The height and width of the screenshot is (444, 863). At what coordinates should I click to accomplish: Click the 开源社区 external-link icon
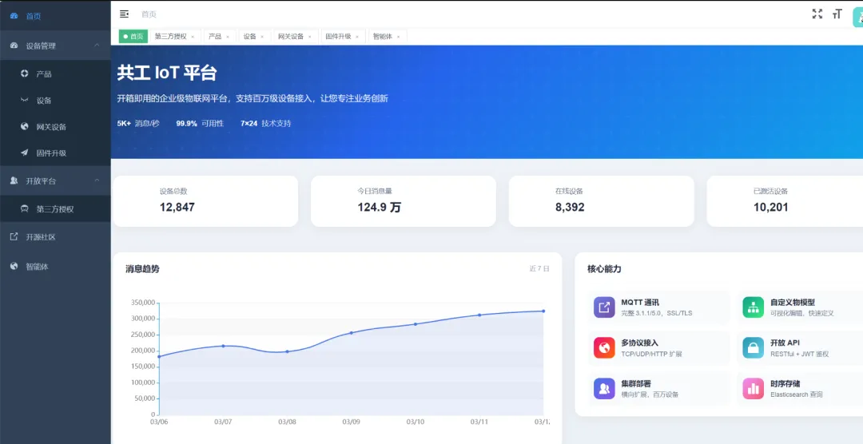[14, 236]
